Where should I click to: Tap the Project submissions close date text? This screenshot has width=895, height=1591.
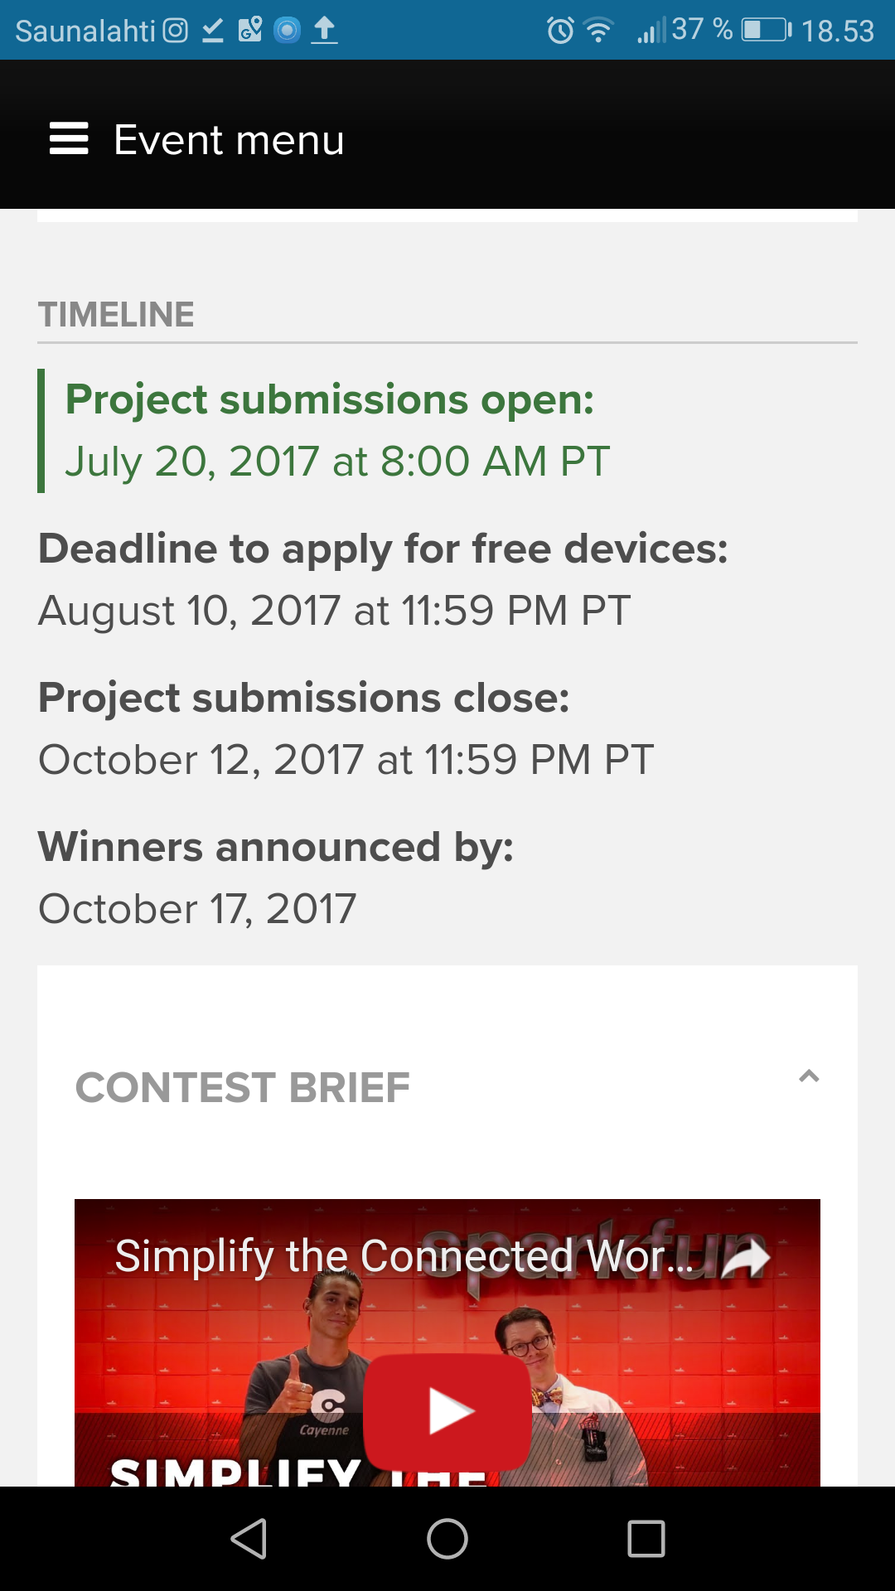click(346, 760)
